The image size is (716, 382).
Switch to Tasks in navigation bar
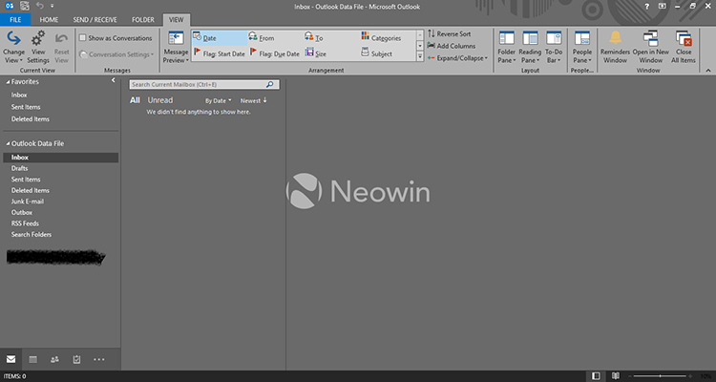[x=76, y=360]
